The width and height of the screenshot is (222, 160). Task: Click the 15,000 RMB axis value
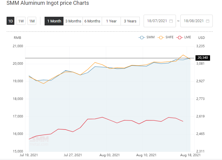[18, 151]
